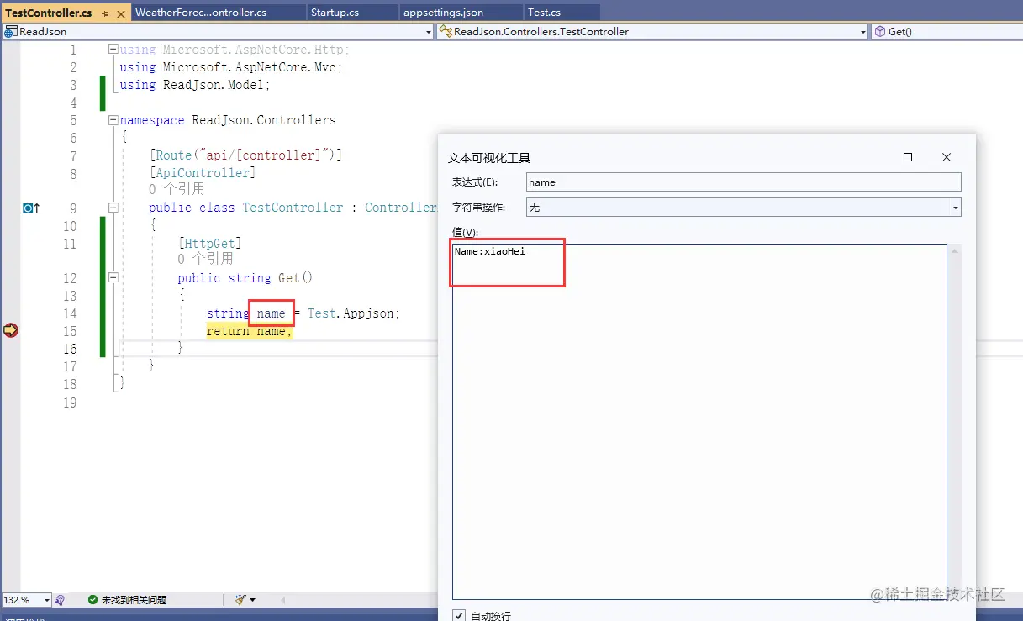Open the code cleanup broom icon

241,600
